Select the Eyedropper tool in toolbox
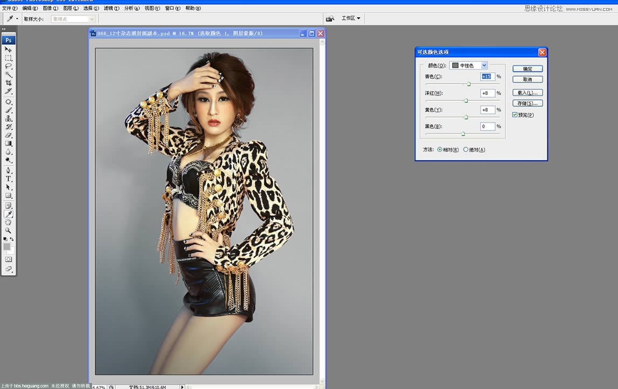 pos(8,214)
